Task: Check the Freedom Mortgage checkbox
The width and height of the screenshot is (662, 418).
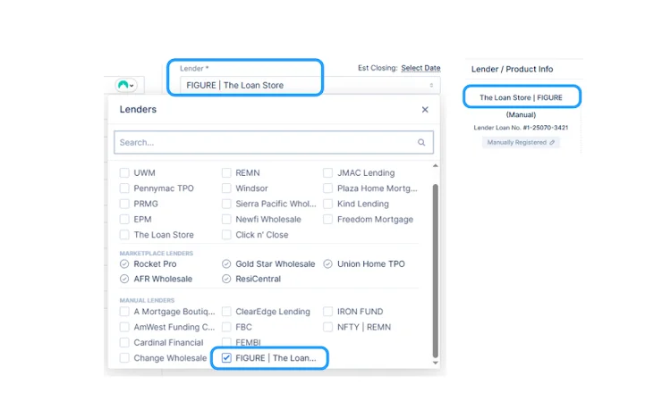Action: 327,220
